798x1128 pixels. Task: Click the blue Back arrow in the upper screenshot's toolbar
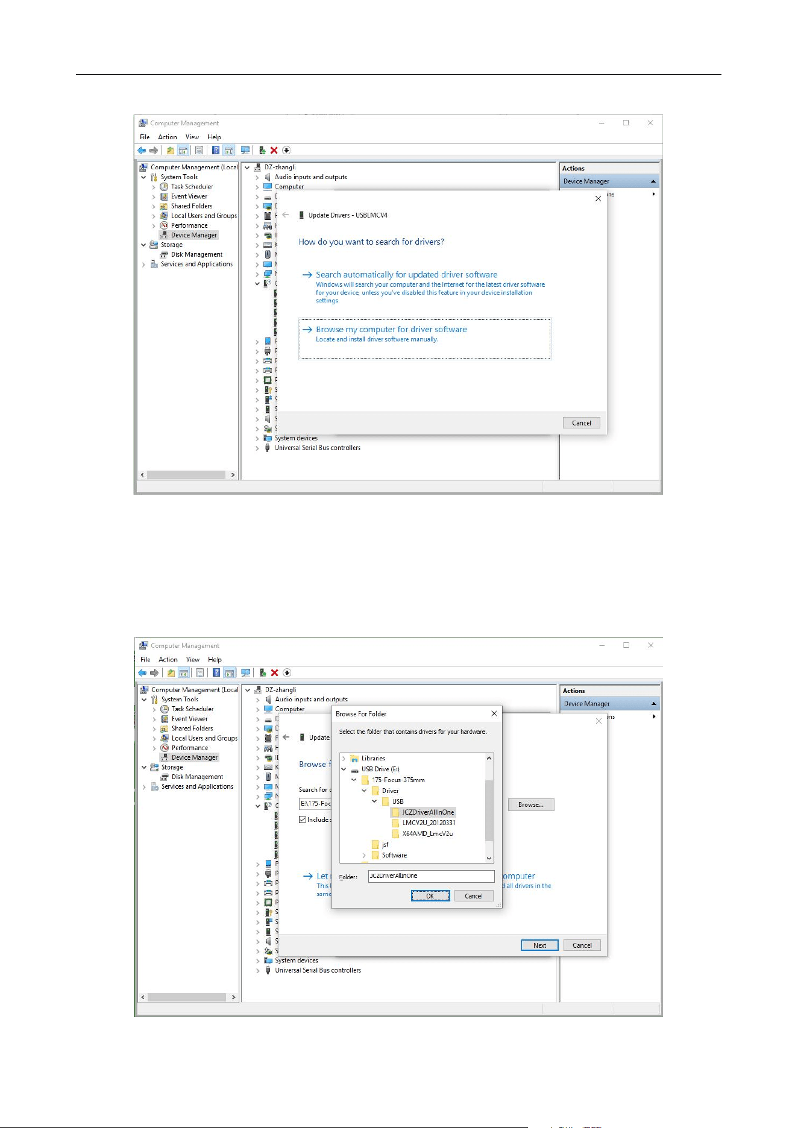pyautogui.click(x=142, y=151)
